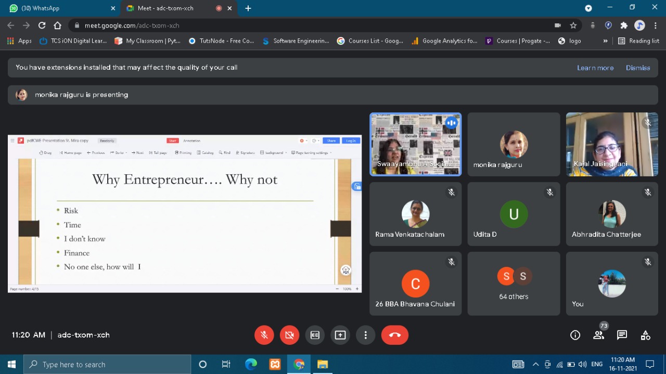Click the Learn more link
Viewport: 666px width, 374px height.
coord(595,68)
